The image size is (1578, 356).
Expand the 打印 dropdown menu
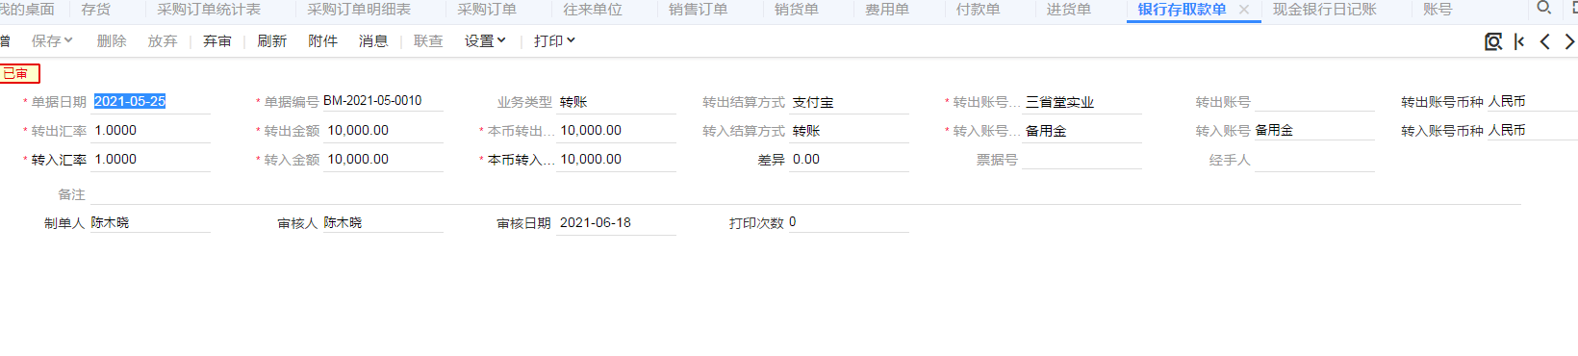pos(554,41)
